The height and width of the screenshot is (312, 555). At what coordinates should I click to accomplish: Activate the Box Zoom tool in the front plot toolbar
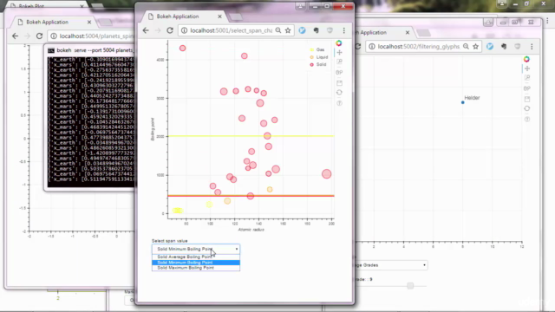(x=339, y=62)
